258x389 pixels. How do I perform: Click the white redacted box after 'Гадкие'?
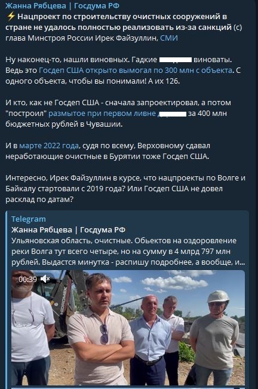pyautogui.click(x=175, y=60)
